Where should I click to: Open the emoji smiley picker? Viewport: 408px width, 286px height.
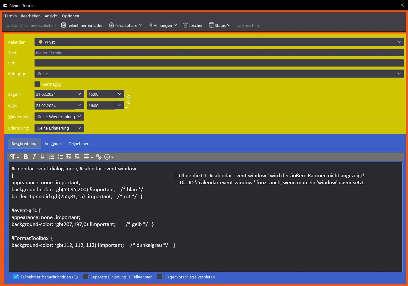tap(109, 157)
